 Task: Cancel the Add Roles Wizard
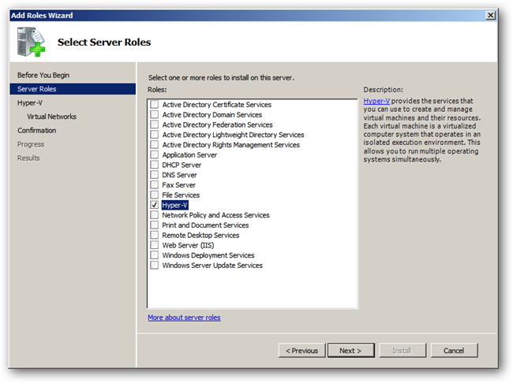pos(454,351)
